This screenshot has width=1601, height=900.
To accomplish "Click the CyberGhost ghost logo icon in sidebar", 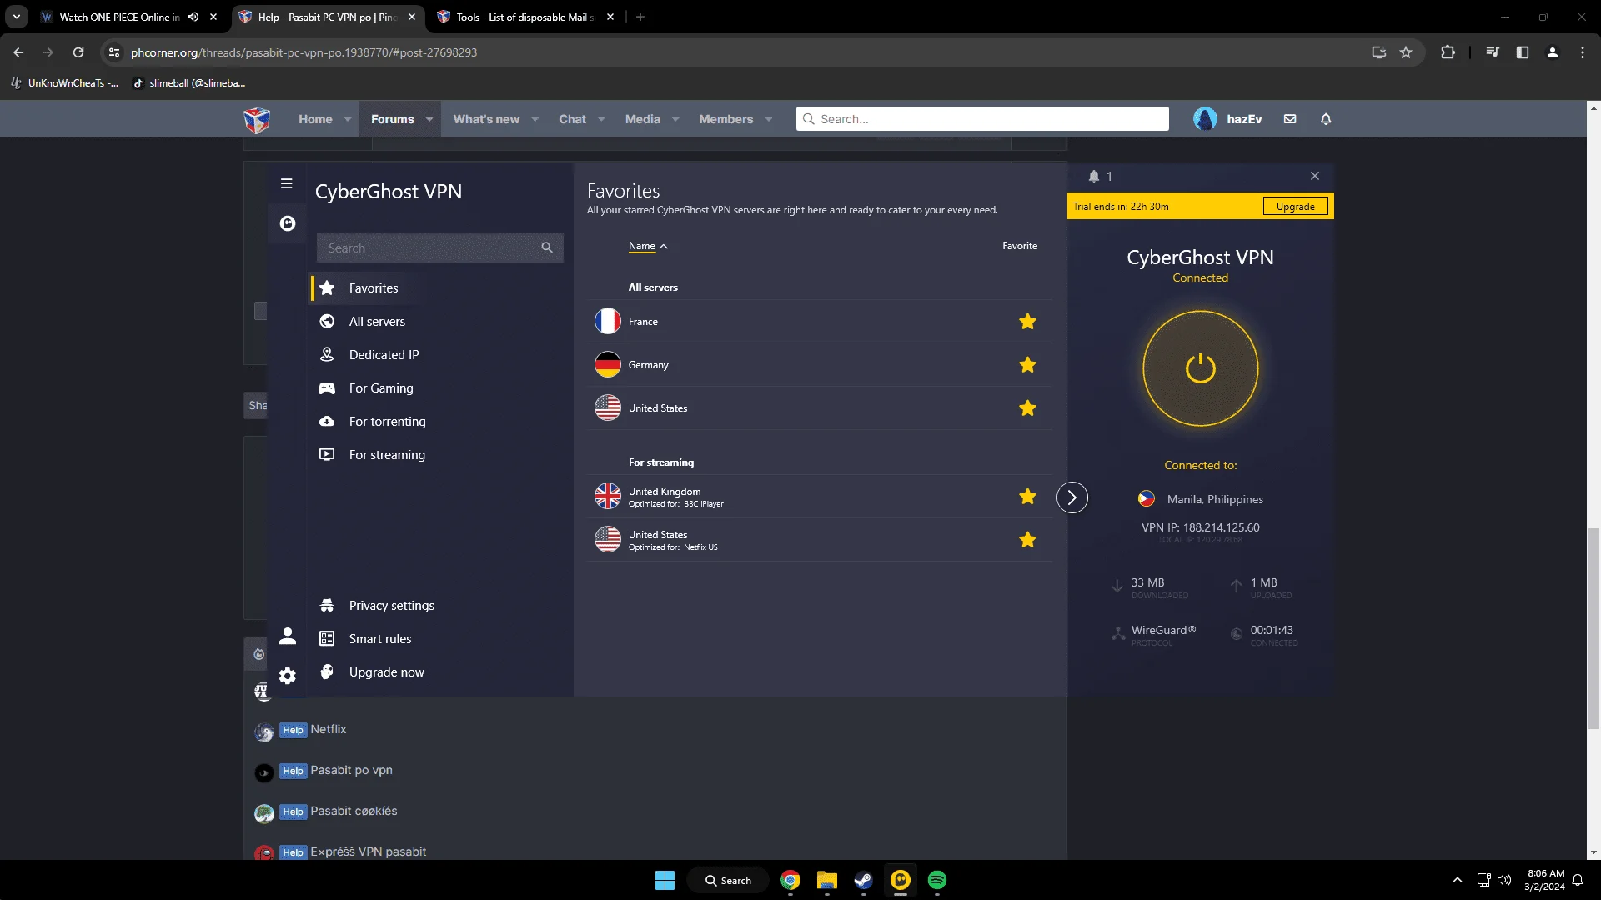I will 288,223.
